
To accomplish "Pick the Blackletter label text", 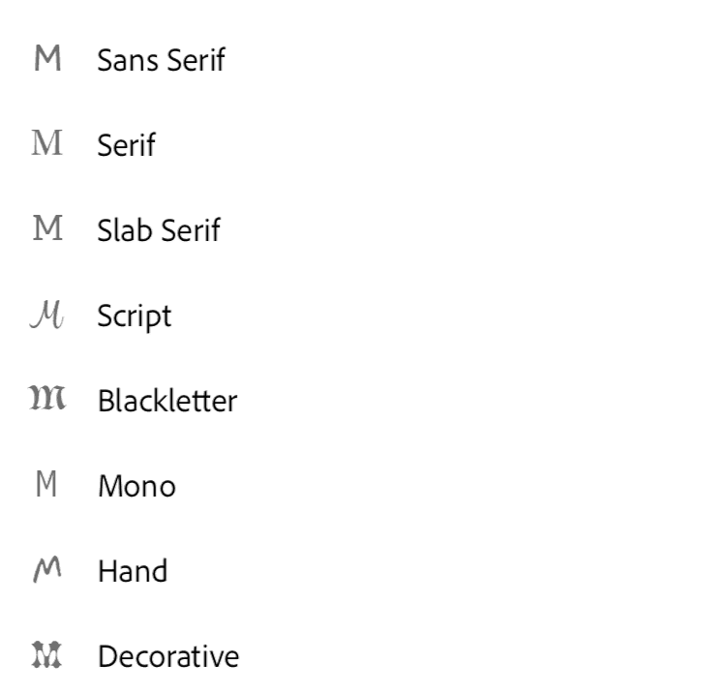I will 166,401.
